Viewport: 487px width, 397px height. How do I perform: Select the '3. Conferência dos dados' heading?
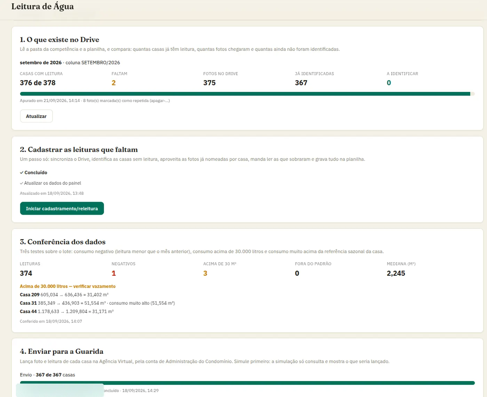tap(63, 242)
